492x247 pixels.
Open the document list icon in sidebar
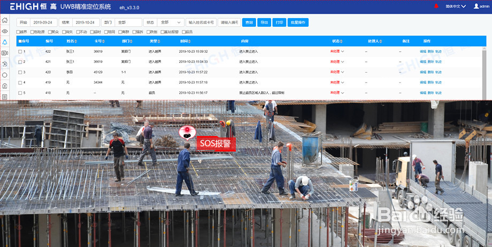coord(5,97)
